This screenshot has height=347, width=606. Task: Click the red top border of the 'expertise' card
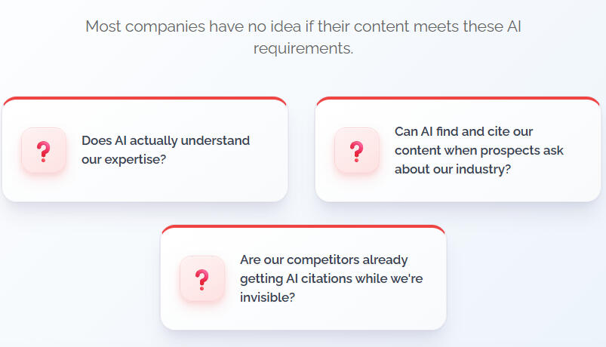click(x=144, y=98)
